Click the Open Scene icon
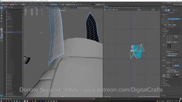This screenshot has height=102, width=182. (x=12, y=5)
